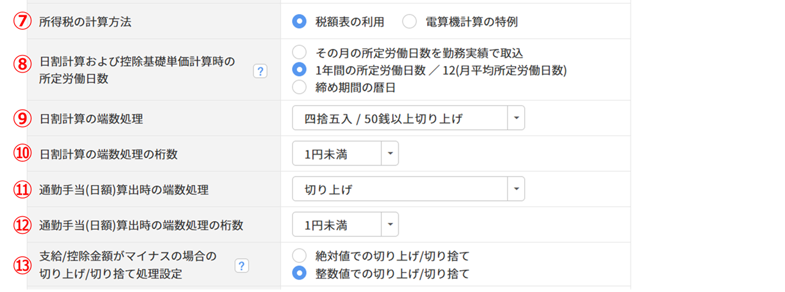Click 1円未満 field for 日割計算 digits
785x292 pixels.
click(337, 154)
